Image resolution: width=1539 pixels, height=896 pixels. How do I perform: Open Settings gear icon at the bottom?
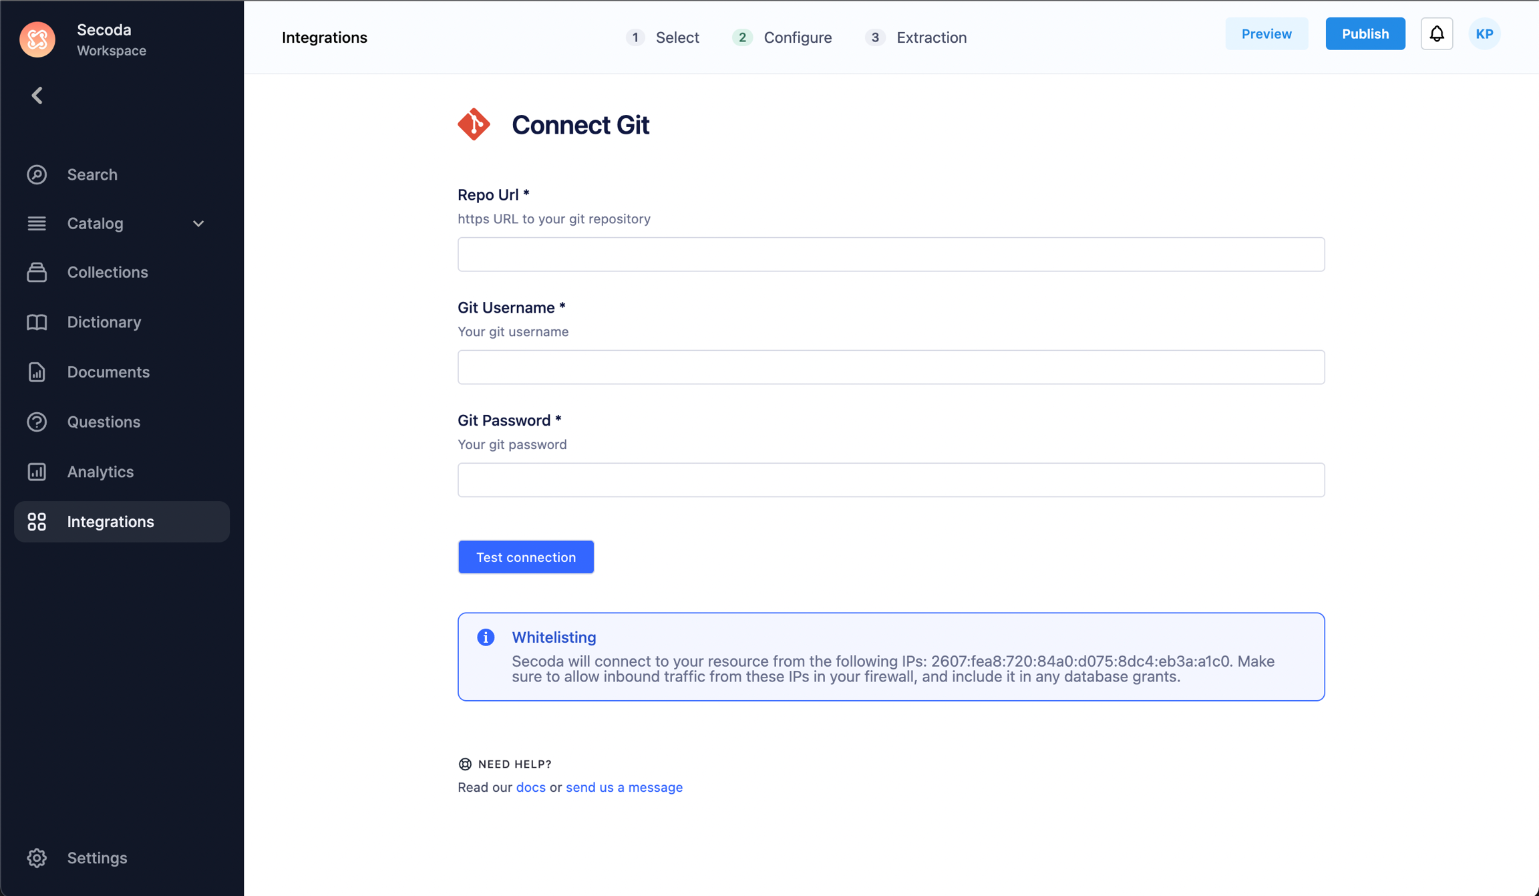point(37,858)
